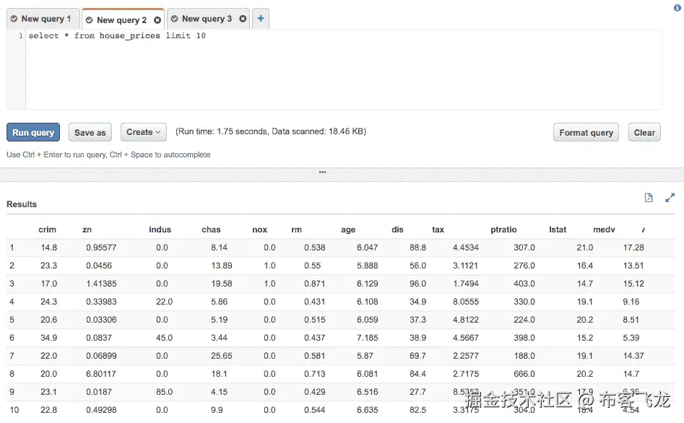Image resolution: width=684 pixels, height=423 pixels.
Task: Run the query with Run query button
Action: click(33, 132)
